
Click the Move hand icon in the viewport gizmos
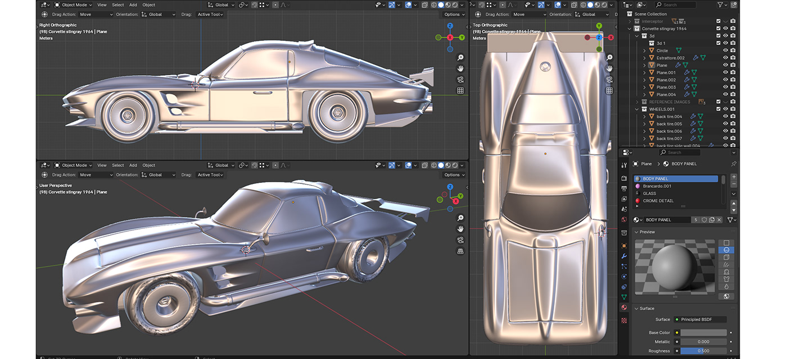(460, 68)
